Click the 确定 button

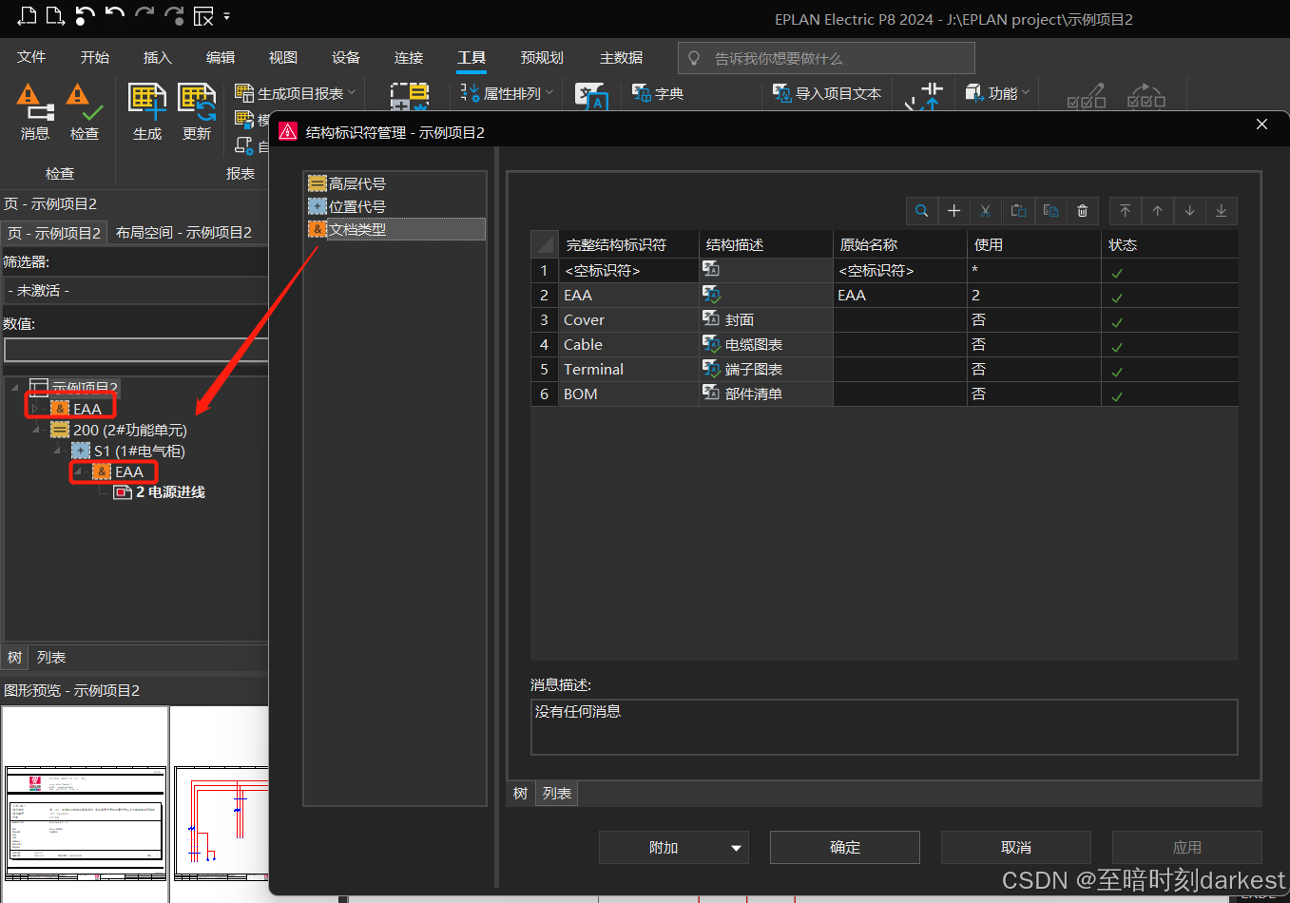[x=845, y=847]
